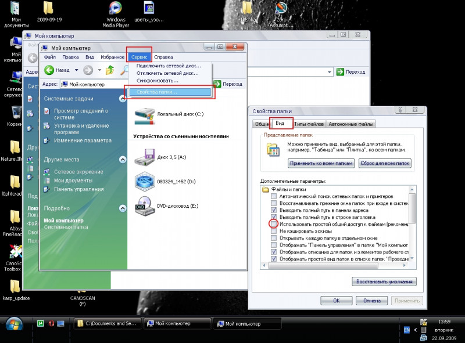Choose Подключить сетевой диск menu entry
Image resolution: width=465 pixels, height=343 pixels.
pyautogui.click(x=169, y=66)
